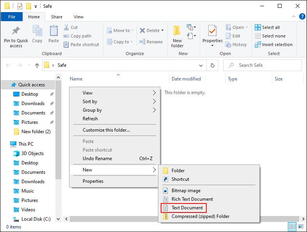Click the Up one level arrow

pyautogui.click(x=37, y=65)
